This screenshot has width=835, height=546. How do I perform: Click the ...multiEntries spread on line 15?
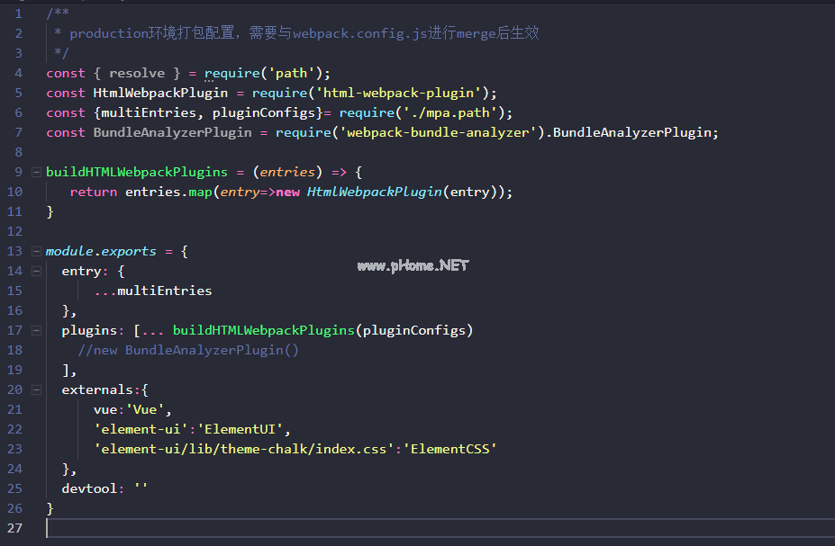[152, 291]
